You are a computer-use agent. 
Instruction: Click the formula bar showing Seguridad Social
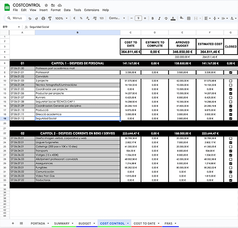133,27
